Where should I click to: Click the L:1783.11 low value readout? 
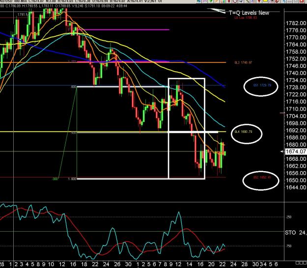point(46,6)
